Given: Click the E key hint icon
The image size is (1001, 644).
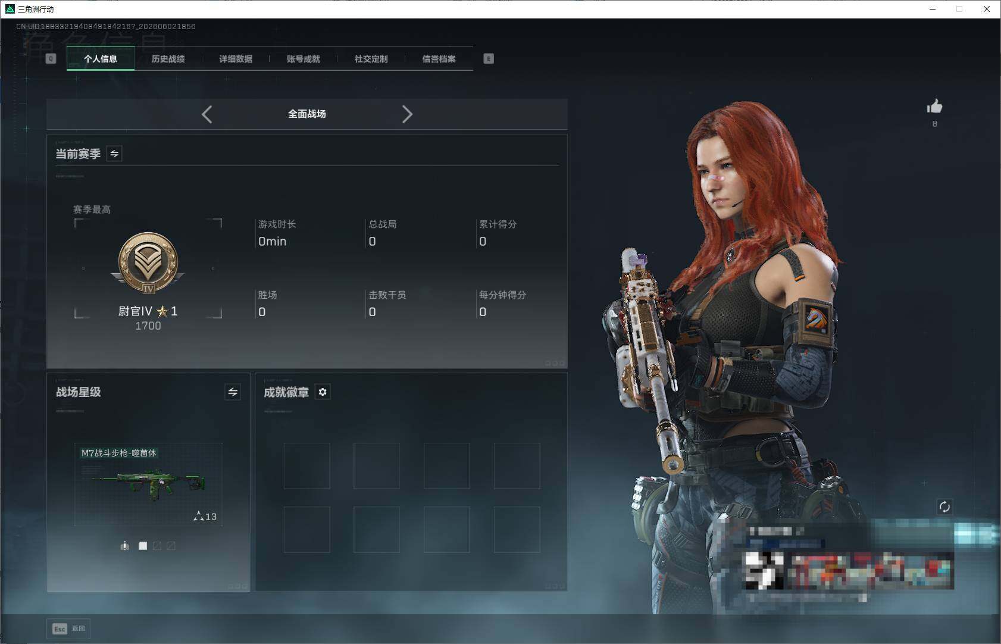Looking at the screenshot, I should 489,59.
